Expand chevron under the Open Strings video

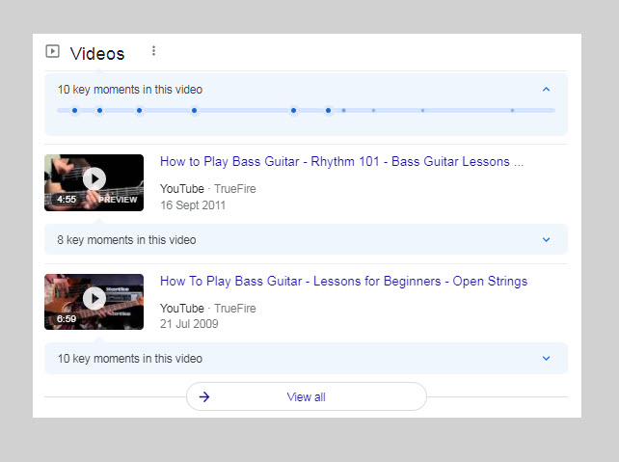click(x=546, y=359)
